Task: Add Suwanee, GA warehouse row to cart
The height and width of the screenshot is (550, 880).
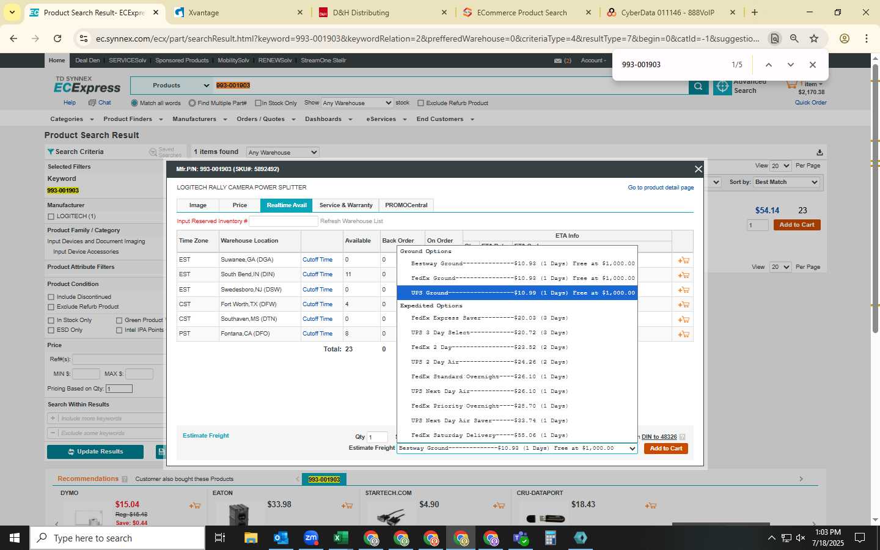Action: (x=683, y=260)
